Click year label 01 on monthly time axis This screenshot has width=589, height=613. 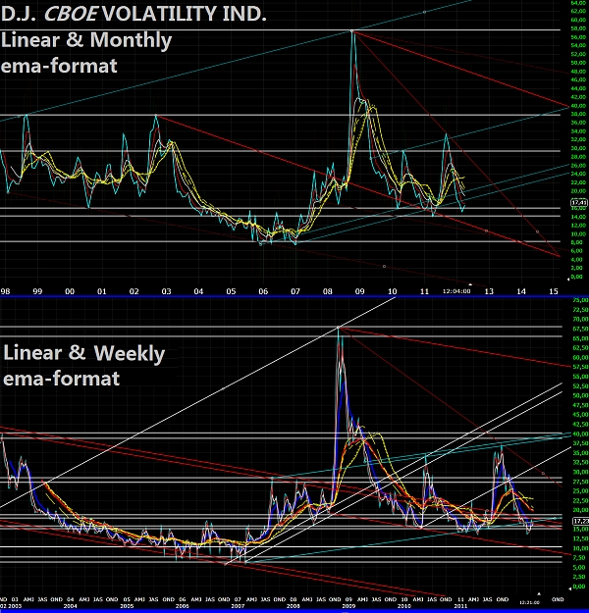[102, 291]
